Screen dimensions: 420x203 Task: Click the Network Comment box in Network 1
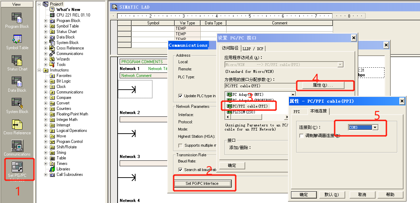[x=143, y=76]
